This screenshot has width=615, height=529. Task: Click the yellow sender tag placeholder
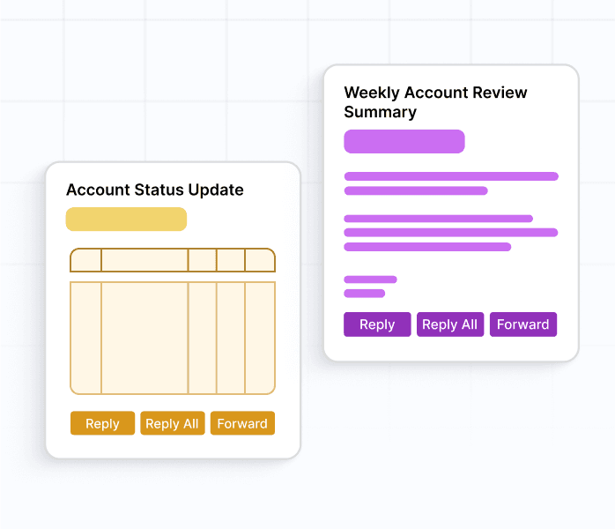click(x=126, y=219)
